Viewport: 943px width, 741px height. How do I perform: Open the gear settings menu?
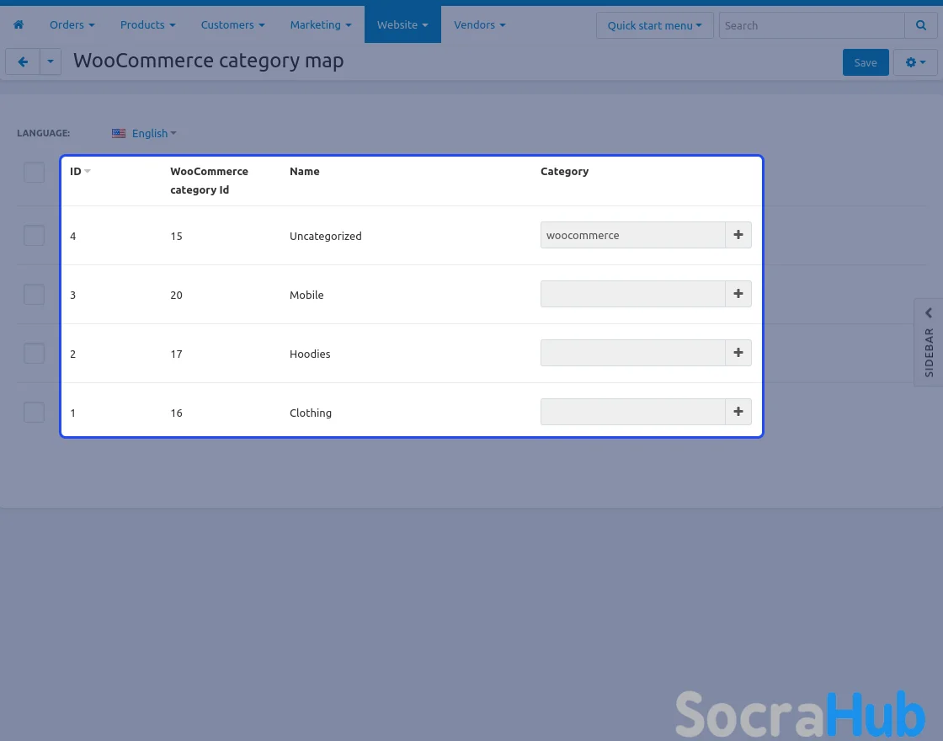pyautogui.click(x=915, y=62)
